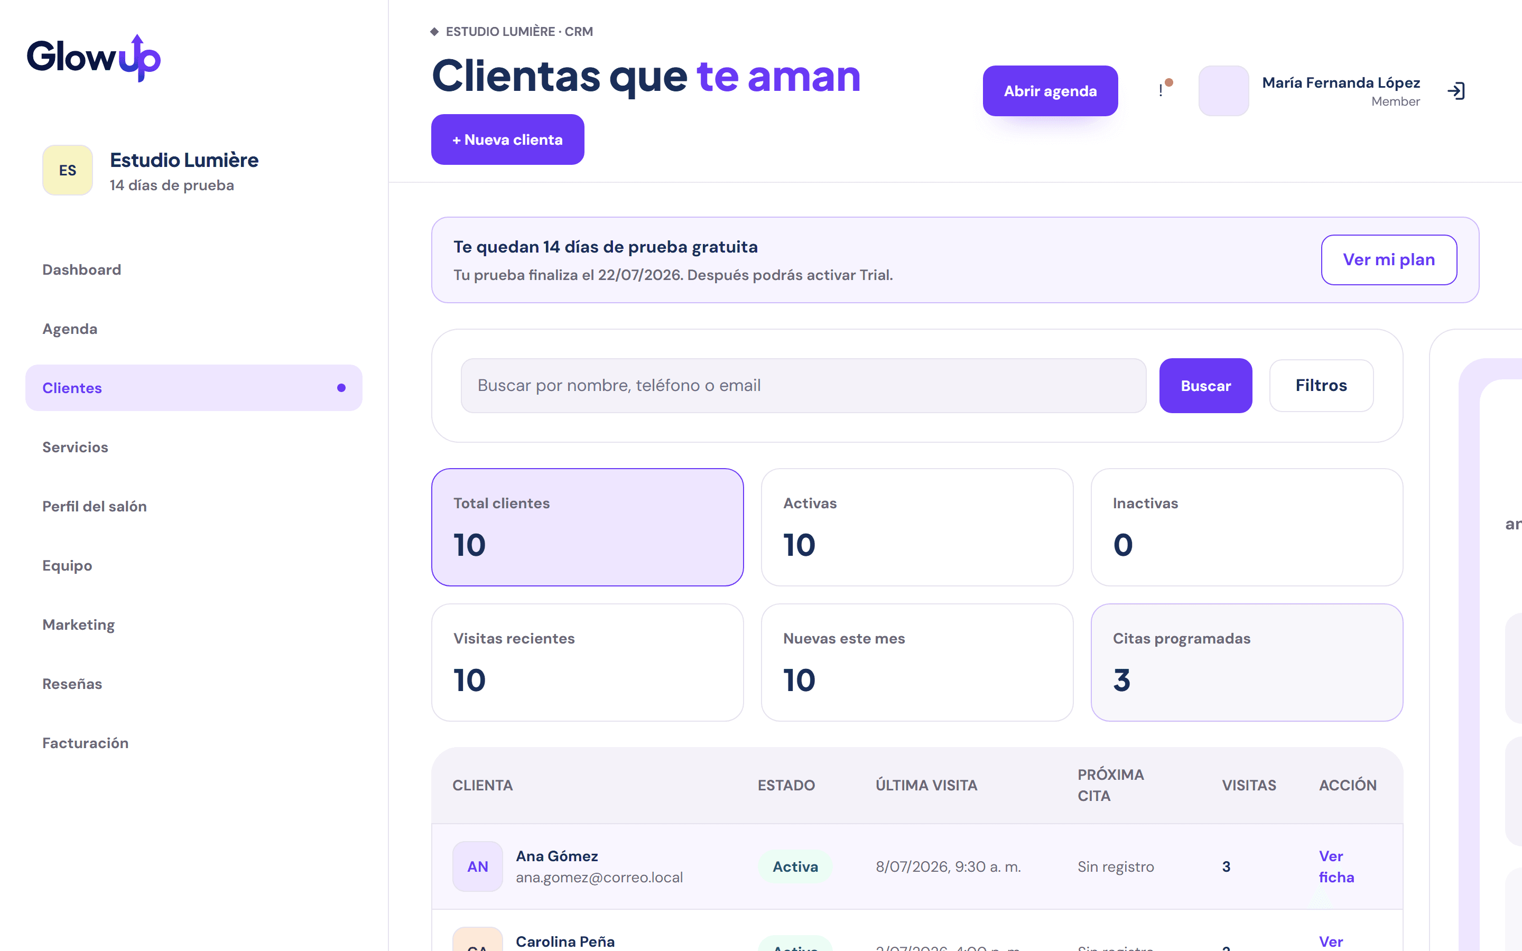Image resolution: width=1522 pixels, height=951 pixels.
Task: Select the Citas programadas card
Action: tap(1247, 663)
